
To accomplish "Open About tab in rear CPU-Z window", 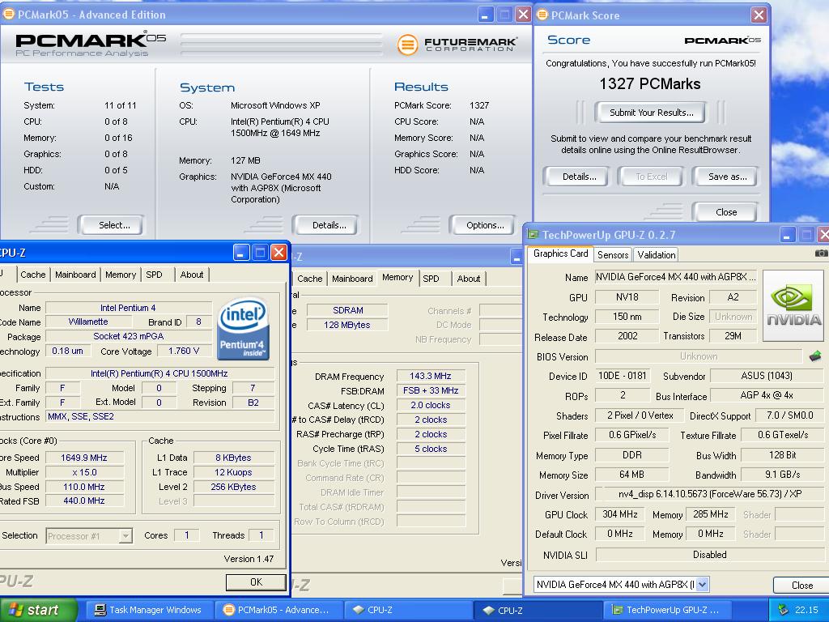I will [469, 279].
